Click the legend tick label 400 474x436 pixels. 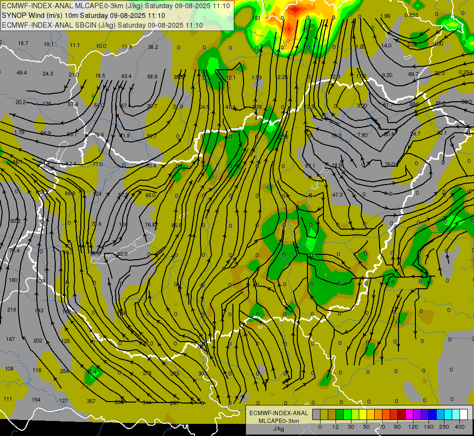459,427
